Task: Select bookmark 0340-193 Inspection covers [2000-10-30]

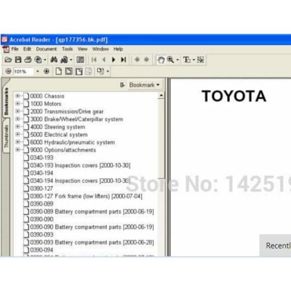Action: 80,165
